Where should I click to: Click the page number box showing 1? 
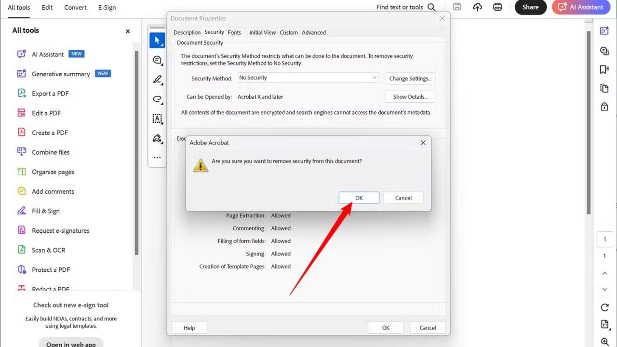click(604, 240)
